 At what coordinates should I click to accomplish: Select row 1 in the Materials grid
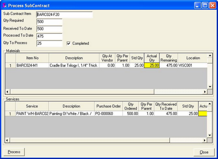10,65
